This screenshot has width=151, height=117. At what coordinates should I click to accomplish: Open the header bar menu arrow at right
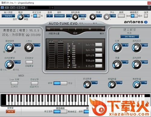(149, 8)
